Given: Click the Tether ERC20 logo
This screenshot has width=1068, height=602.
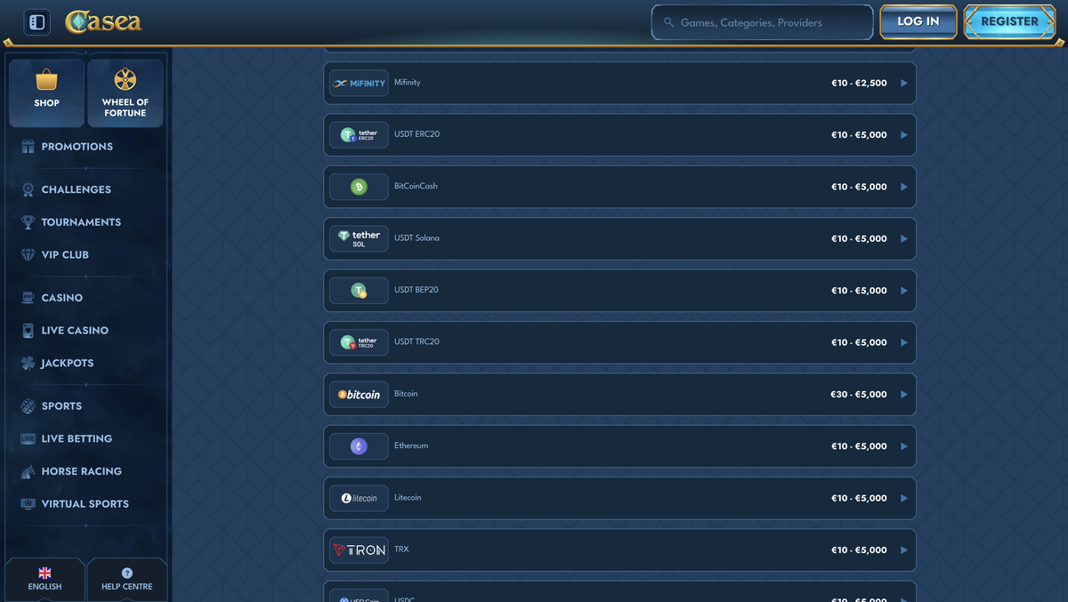Looking at the screenshot, I should tap(359, 135).
